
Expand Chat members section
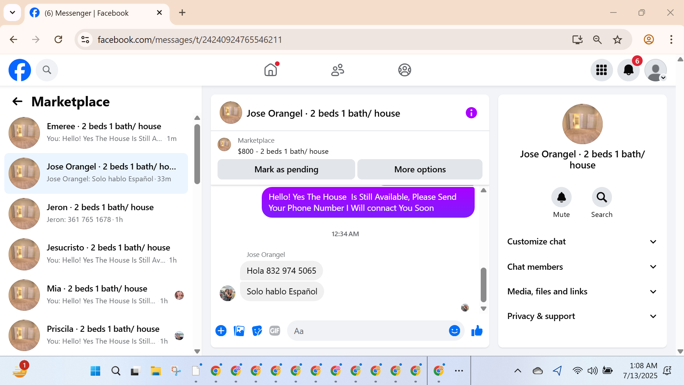tap(582, 267)
